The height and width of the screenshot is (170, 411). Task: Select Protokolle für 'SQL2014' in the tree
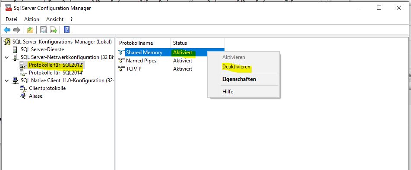click(56, 73)
